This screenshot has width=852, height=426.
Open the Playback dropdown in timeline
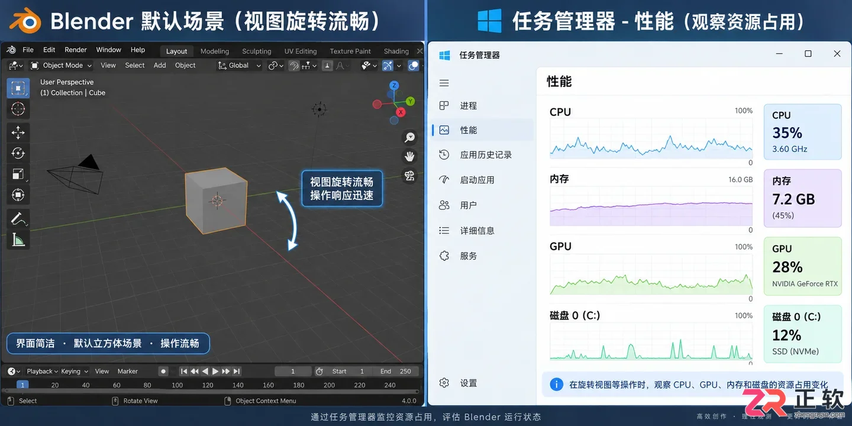pyautogui.click(x=42, y=371)
